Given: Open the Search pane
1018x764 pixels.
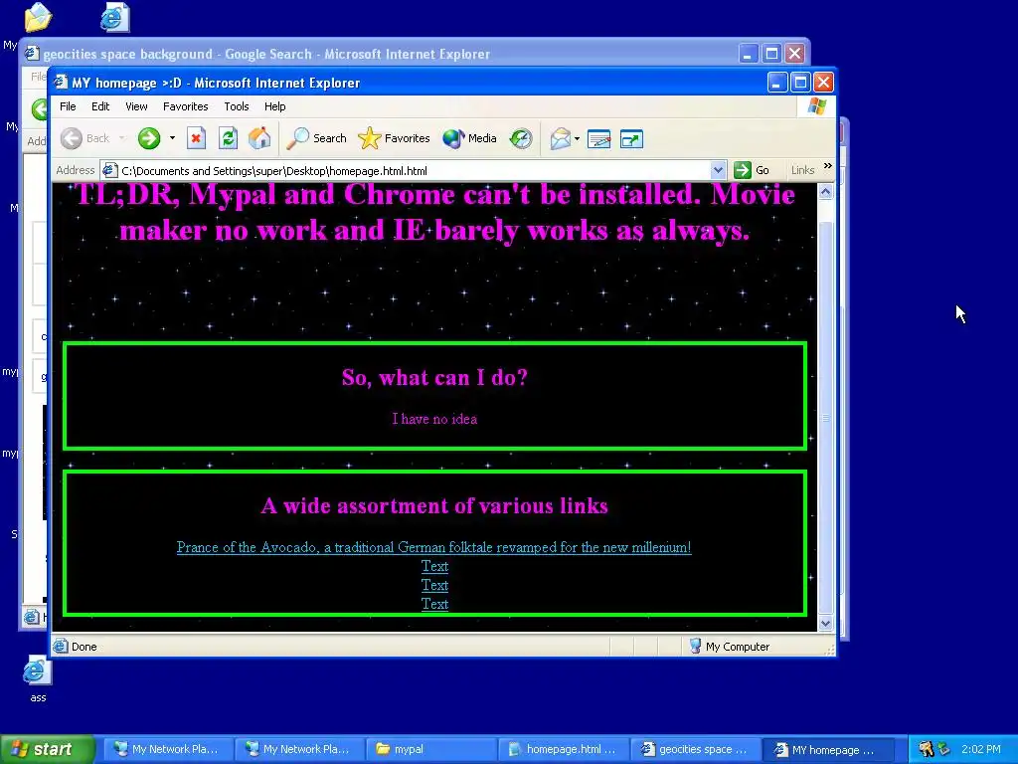Looking at the screenshot, I should click(316, 138).
